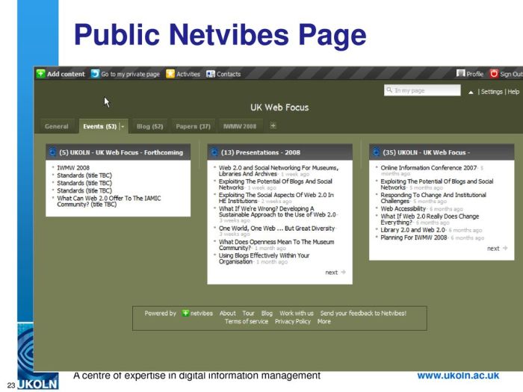
Task: Open More link in footer
Action: pyautogui.click(x=324, y=321)
